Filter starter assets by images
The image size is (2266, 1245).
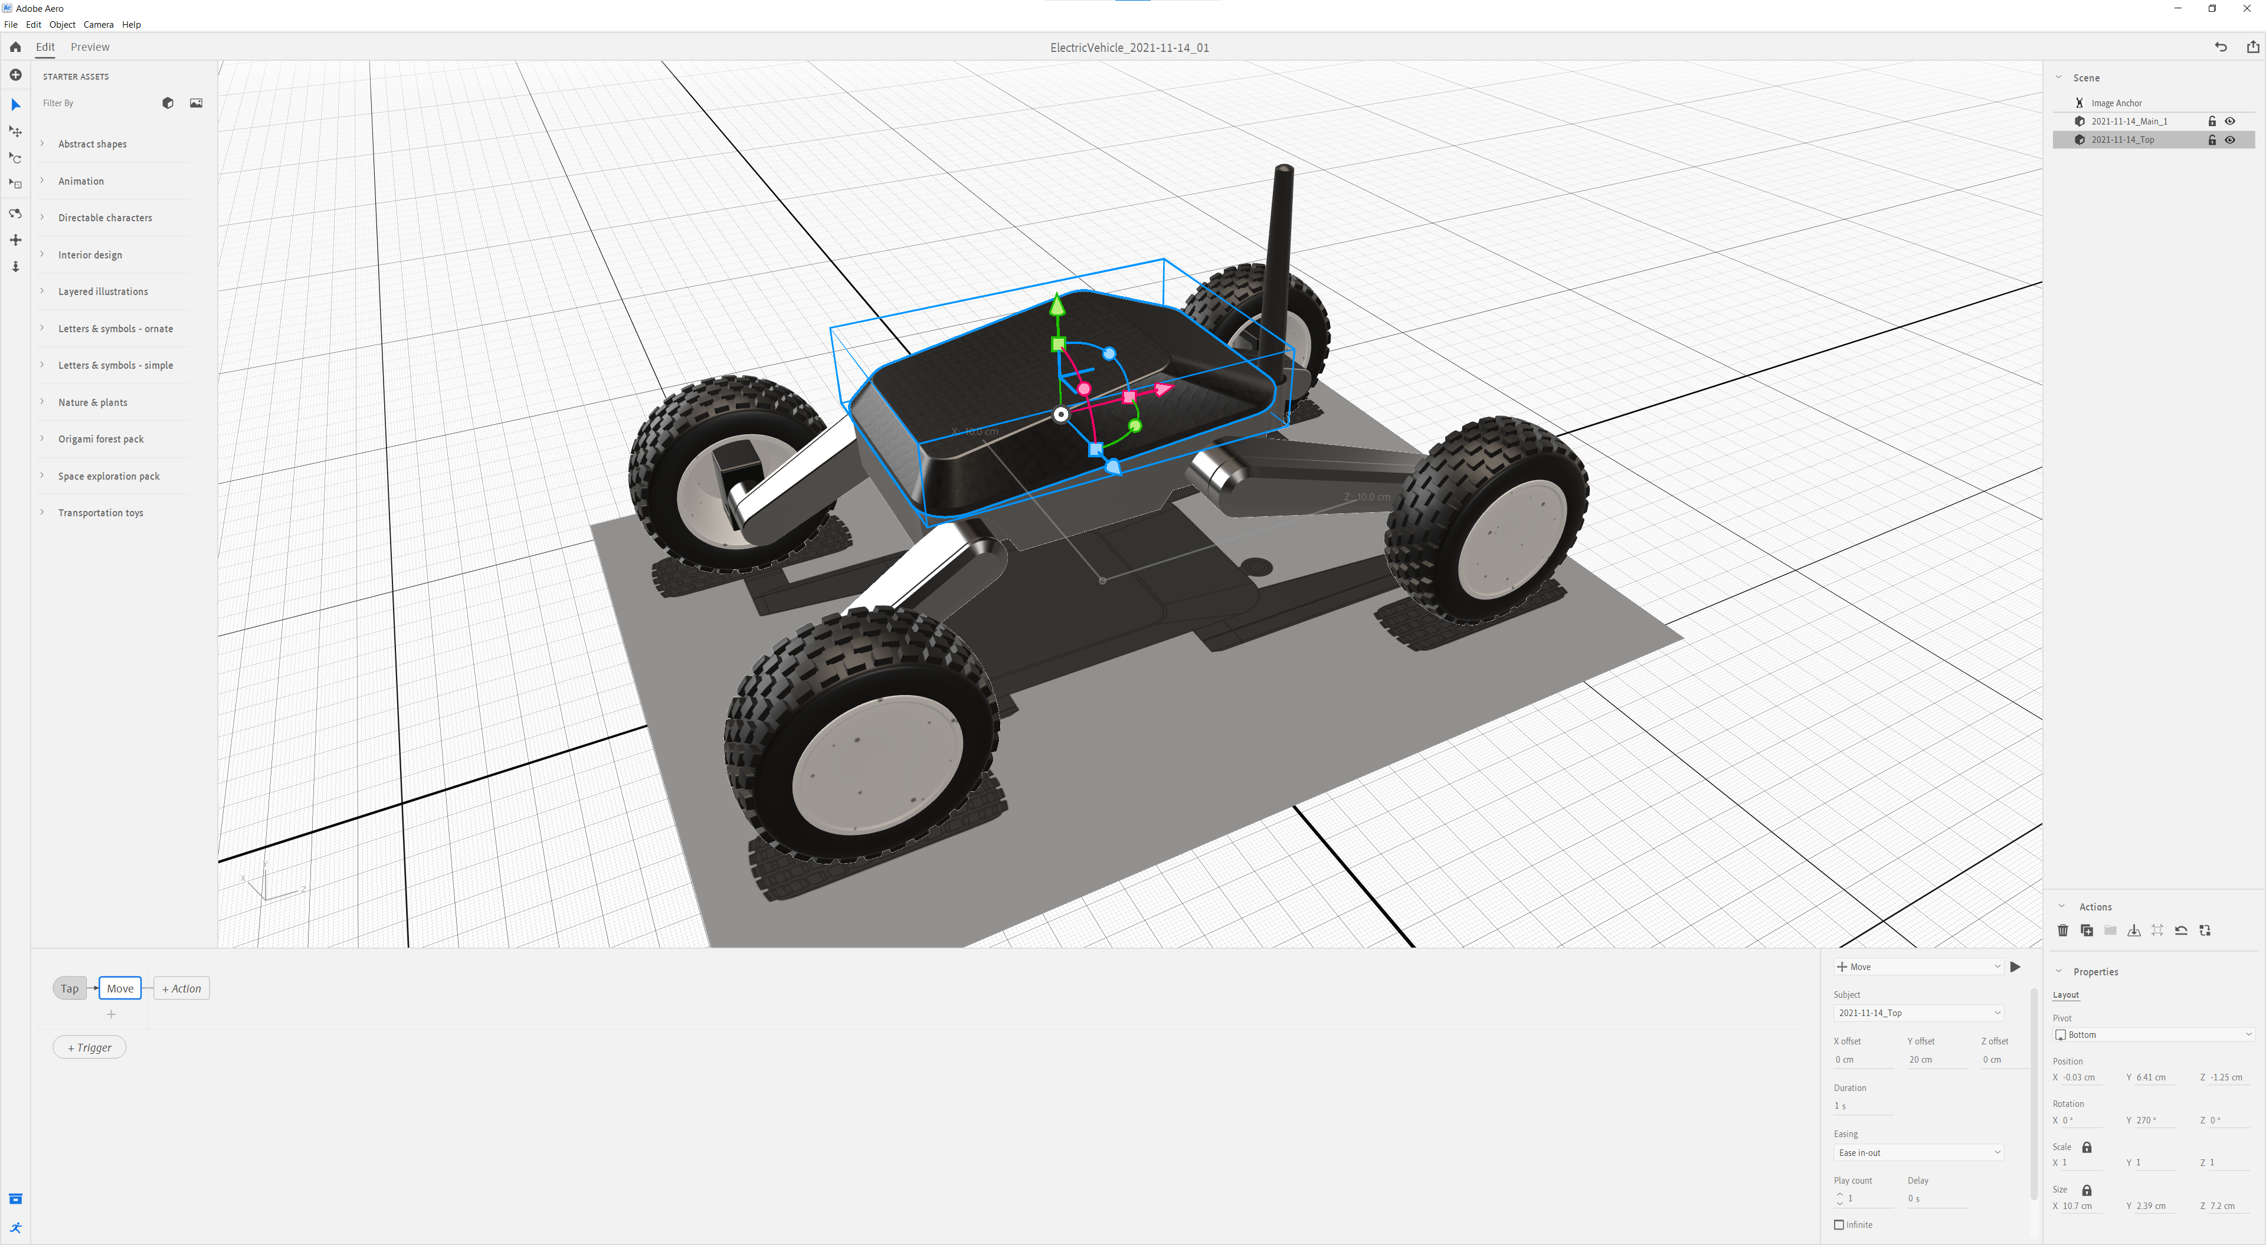coord(196,103)
